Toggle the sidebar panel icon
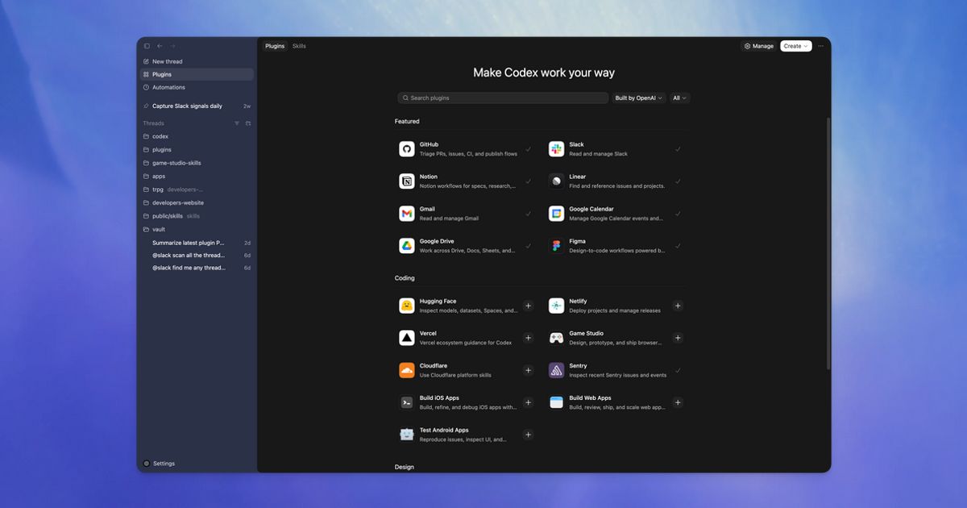Viewport: 967px width, 508px height. point(147,46)
